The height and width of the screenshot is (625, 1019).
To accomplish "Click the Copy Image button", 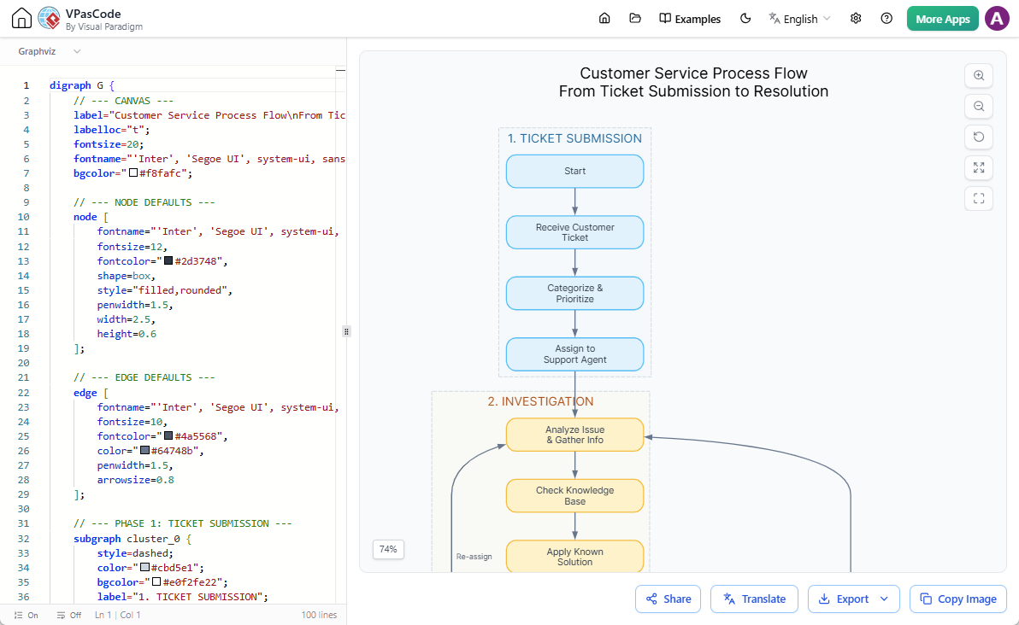I will (958, 599).
